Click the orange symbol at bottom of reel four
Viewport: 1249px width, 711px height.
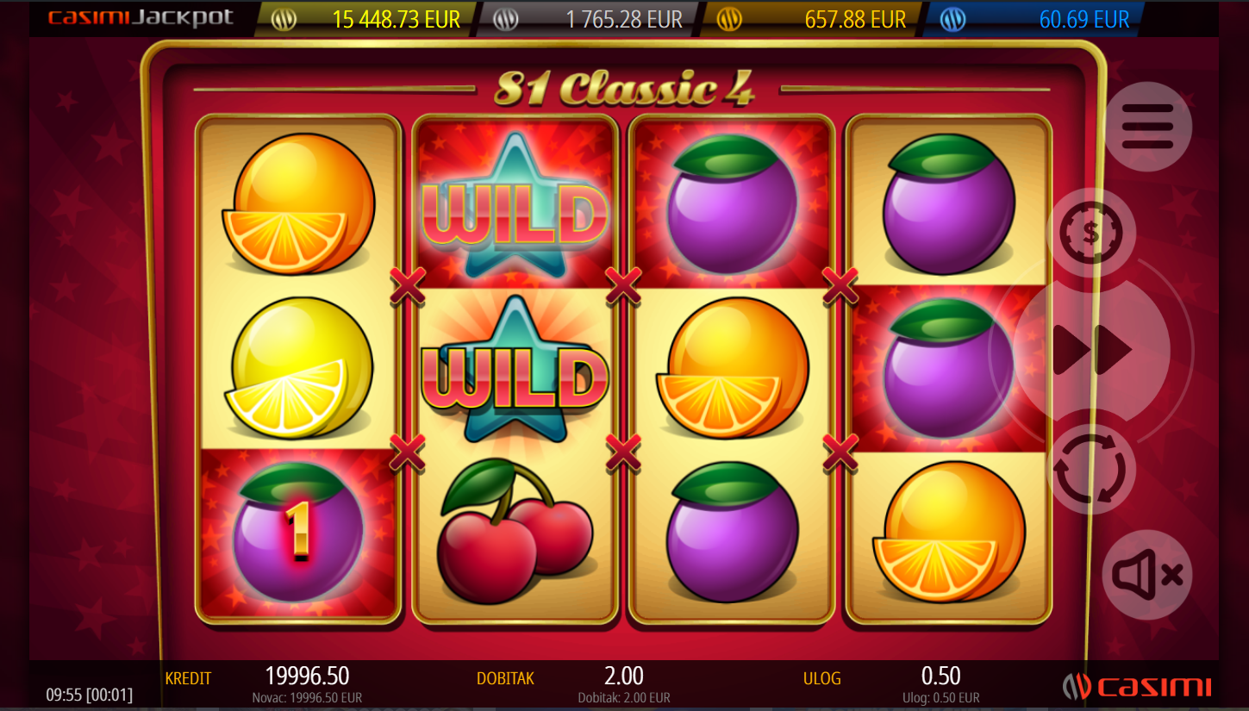coord(949,531)
